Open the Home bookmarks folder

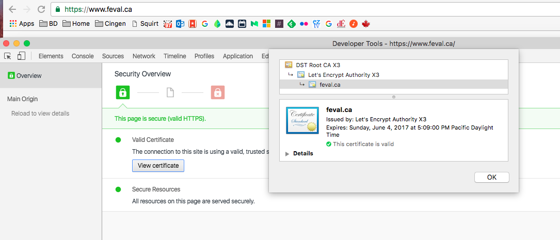76,24
